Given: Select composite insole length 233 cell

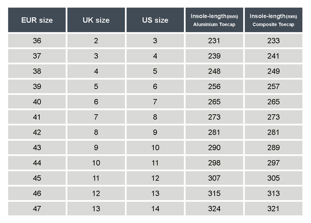Looking at the screenshot, I should [273, 41].
